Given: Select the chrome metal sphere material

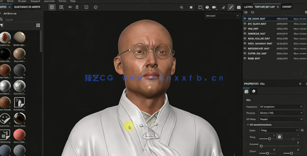Looking at the screenshot, I should (x=5, y=86).
